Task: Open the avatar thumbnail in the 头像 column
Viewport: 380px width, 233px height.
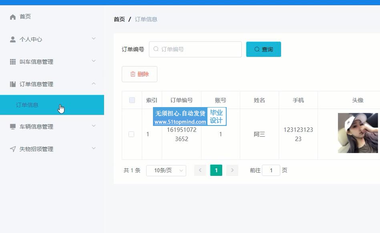Action: click(x=358, y=133)
